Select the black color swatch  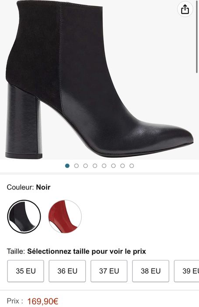(24, 217)
